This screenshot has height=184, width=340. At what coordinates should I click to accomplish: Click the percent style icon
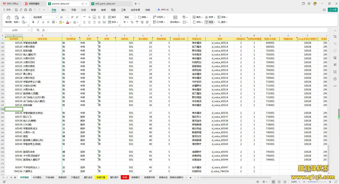[132, 22]
